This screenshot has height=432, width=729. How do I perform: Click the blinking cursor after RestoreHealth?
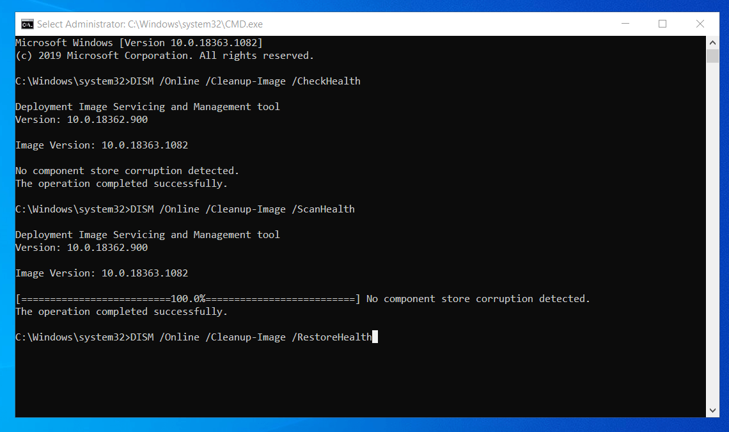pyautogui.click(x=375, y=337)
